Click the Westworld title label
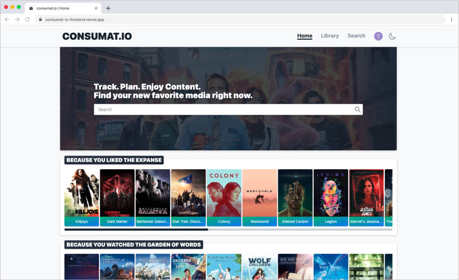 [x=260, y=222]
